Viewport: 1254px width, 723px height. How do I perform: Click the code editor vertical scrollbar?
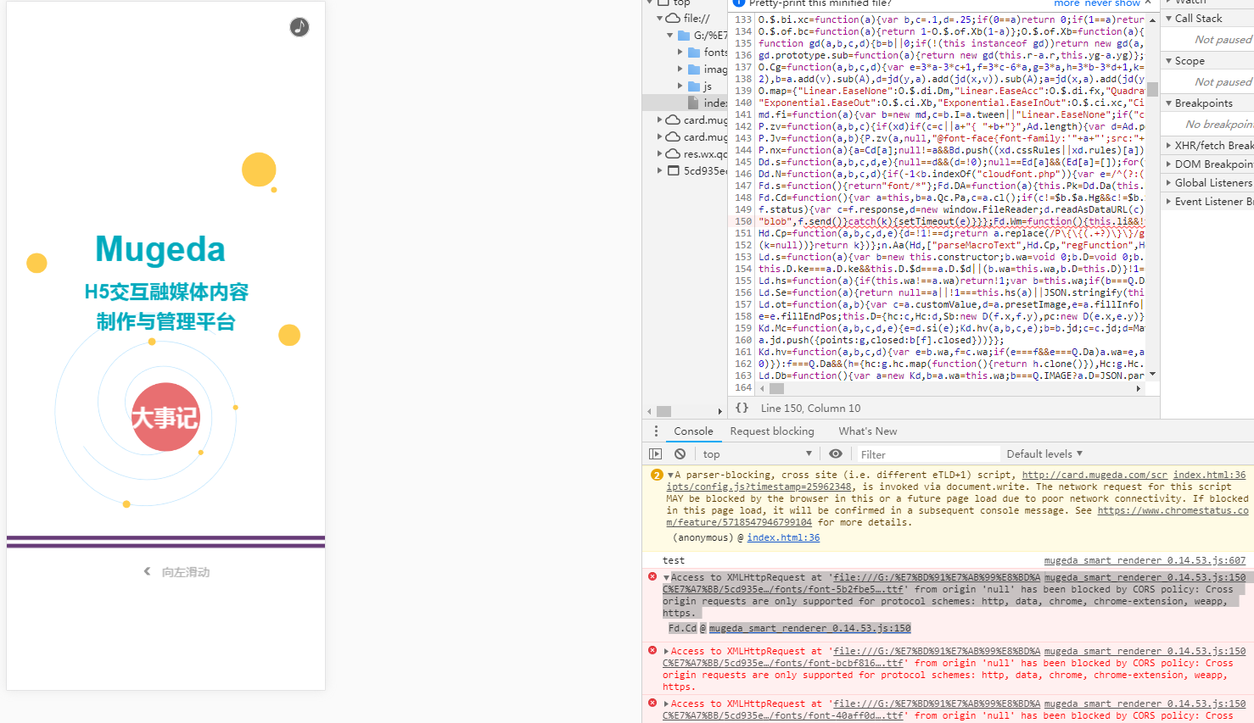1152,89
